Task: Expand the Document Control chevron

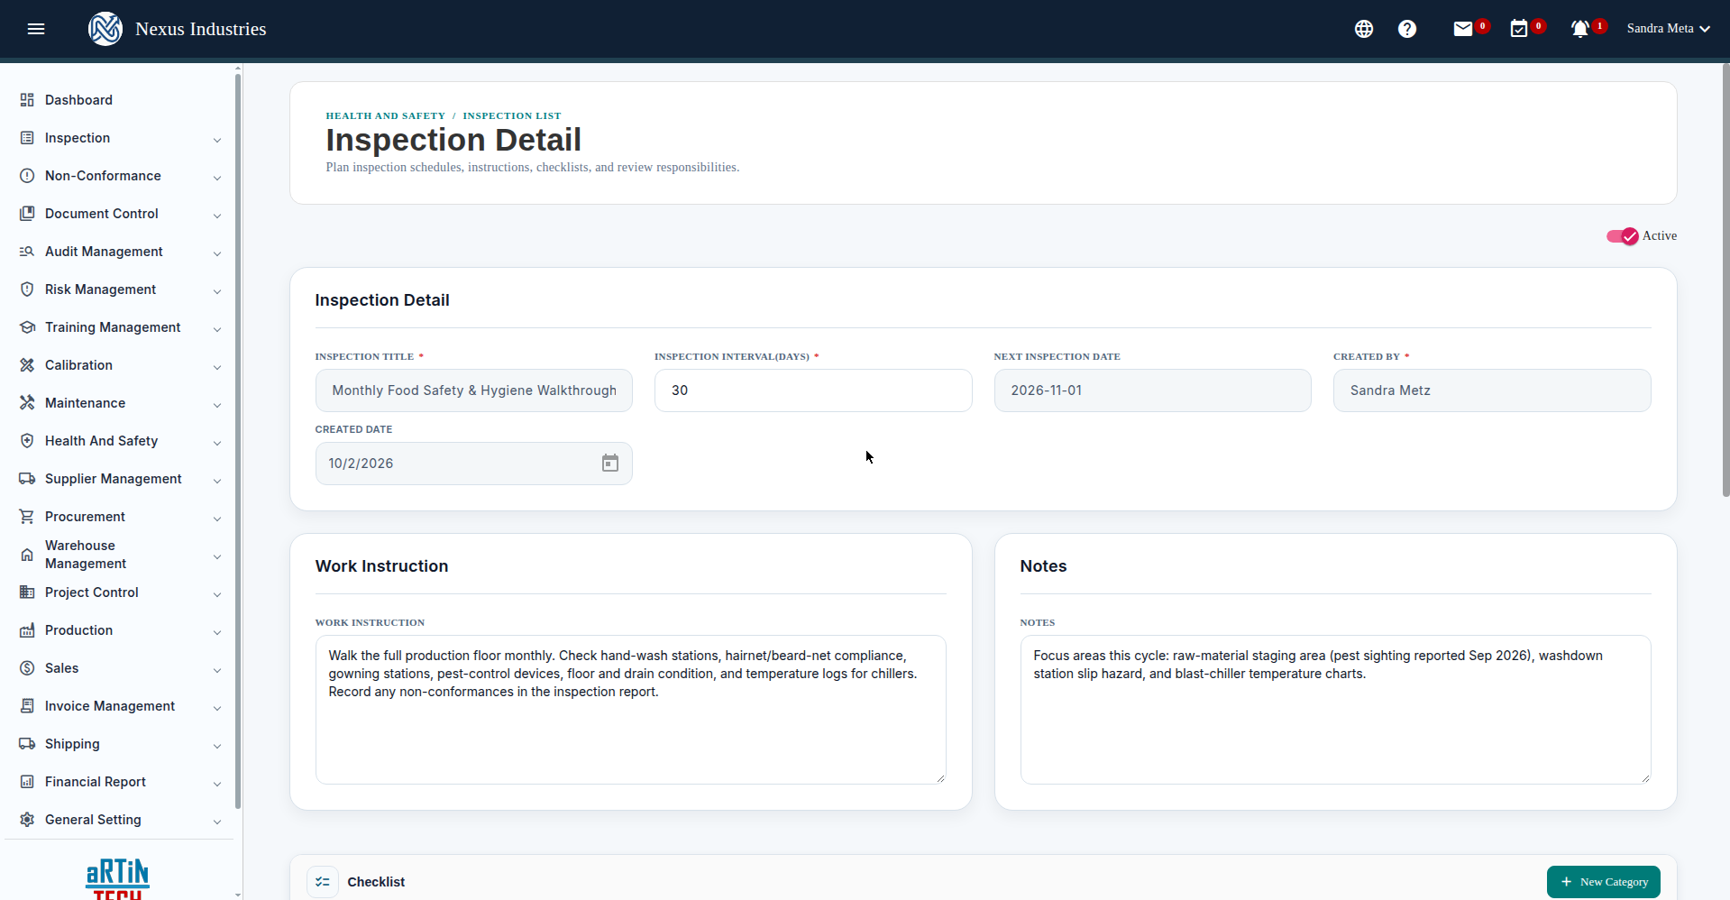Action: (x=217, y=216)
